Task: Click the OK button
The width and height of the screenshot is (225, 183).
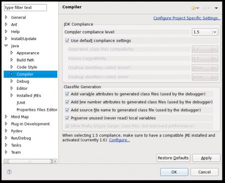Action: click(x=174, y=172)
